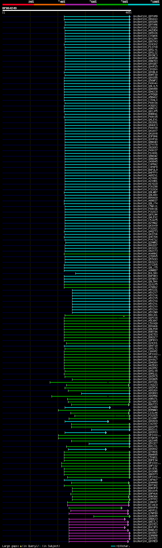Select the label UniRef100_Q9SM29

pos(145,421)
